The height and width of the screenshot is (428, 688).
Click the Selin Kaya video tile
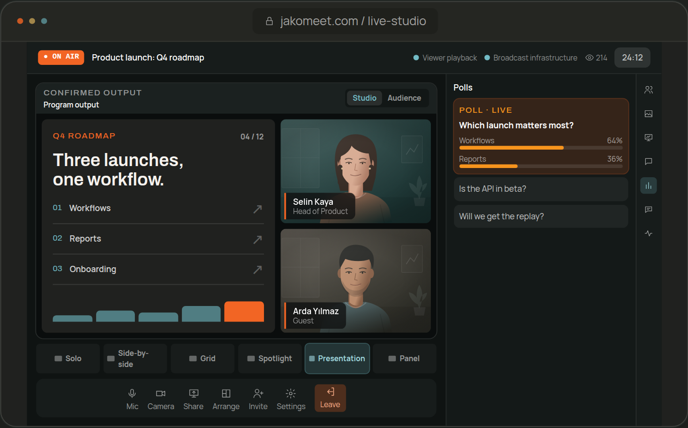tap(356, 171)
